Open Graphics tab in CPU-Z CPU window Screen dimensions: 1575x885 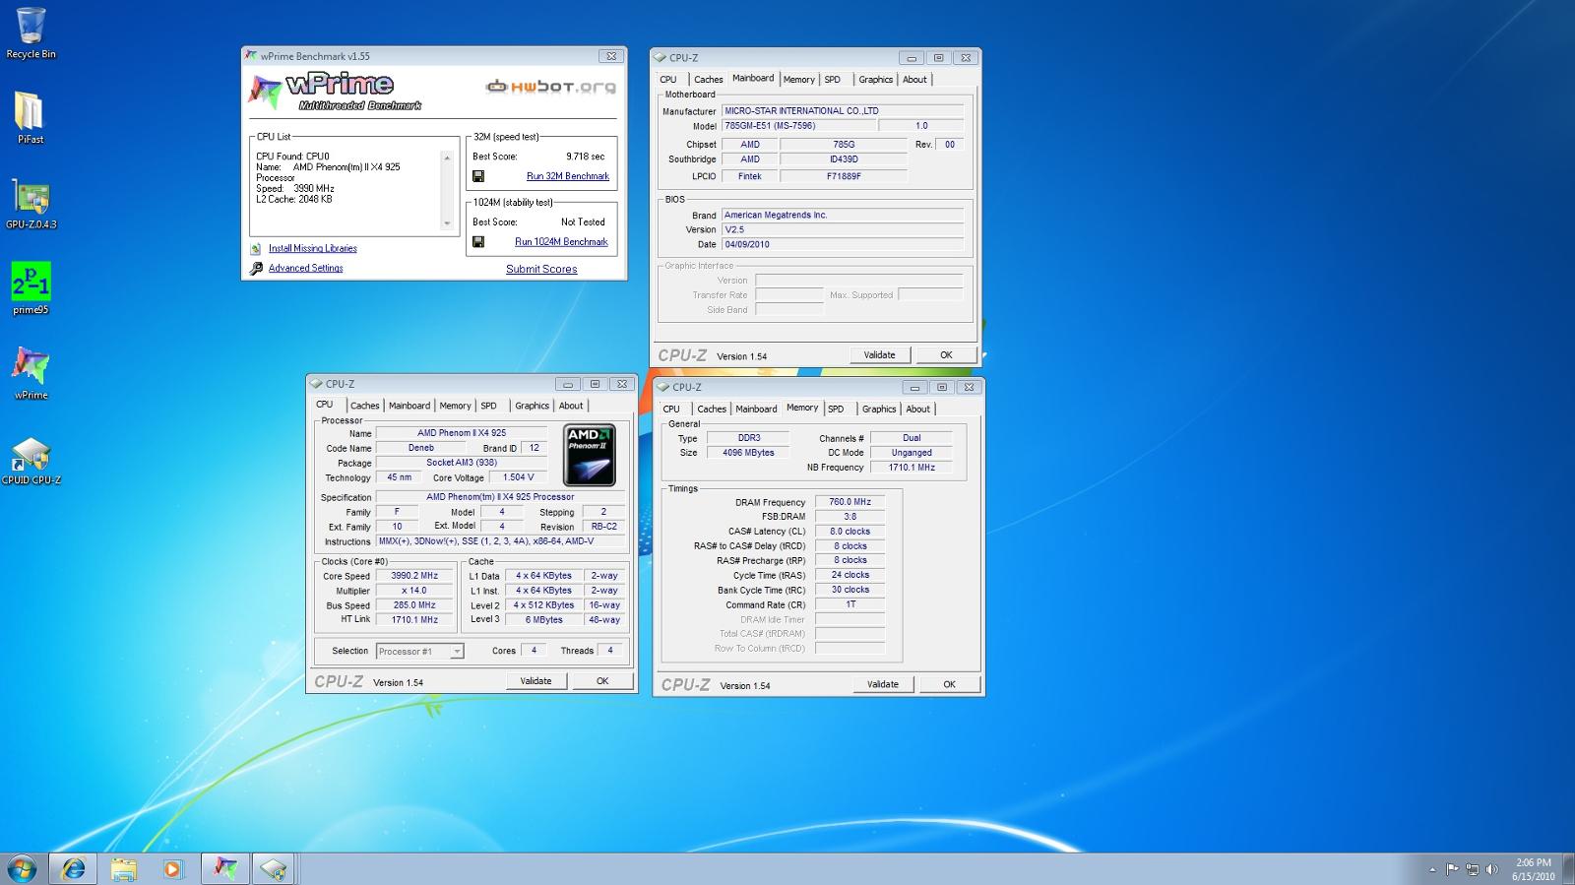(533, 406)
